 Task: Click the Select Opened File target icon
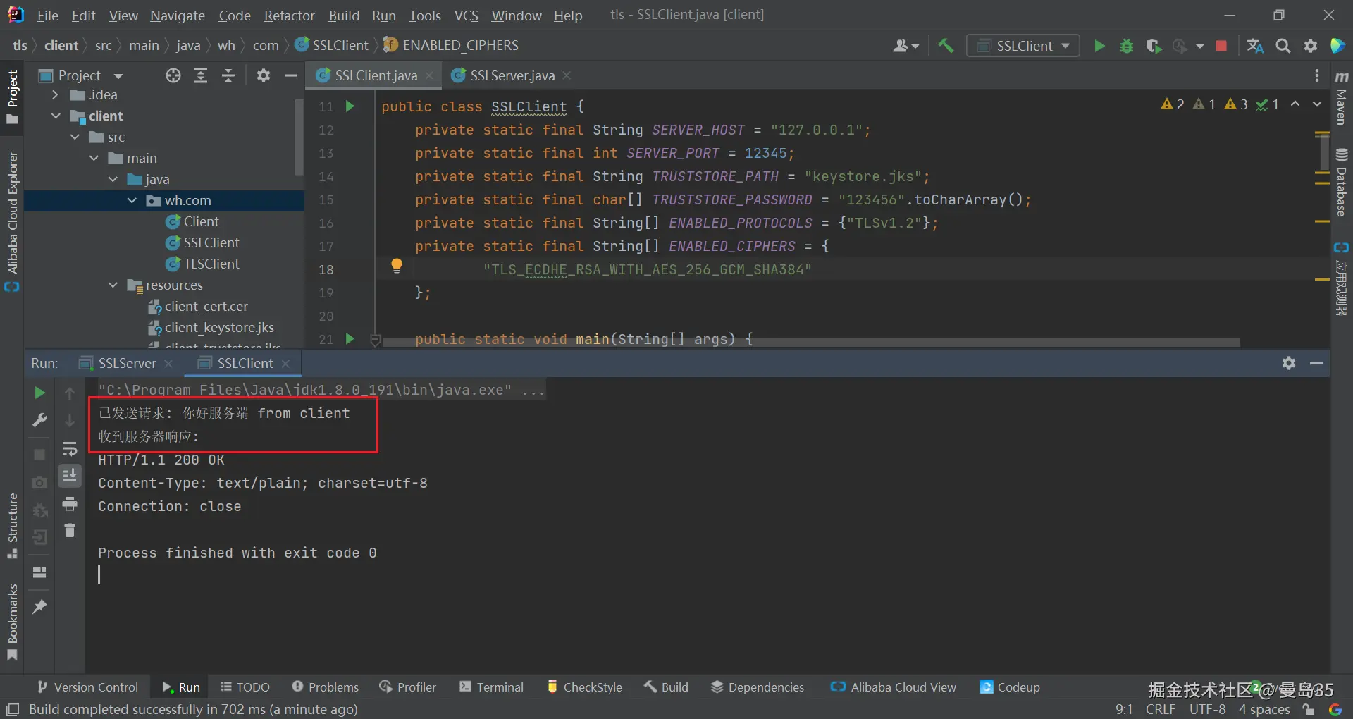tap(173, 75)
